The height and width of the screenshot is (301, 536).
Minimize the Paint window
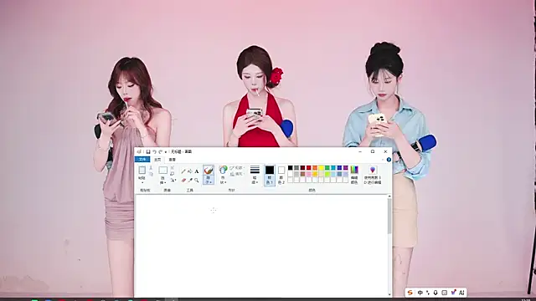(360, 151)
